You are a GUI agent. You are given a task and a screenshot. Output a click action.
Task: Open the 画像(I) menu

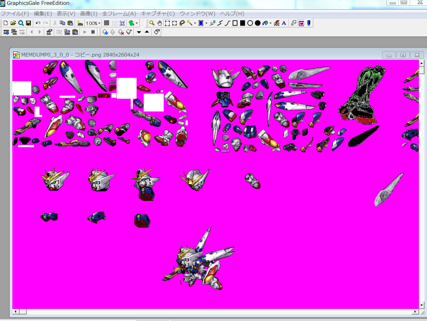[x=89, y=13]
